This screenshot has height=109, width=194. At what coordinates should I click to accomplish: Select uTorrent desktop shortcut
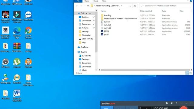pyautogui.click(x=17, y=63)
